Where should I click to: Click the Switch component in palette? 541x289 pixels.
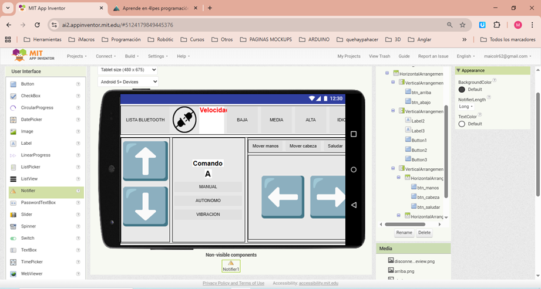click(28, 238)
